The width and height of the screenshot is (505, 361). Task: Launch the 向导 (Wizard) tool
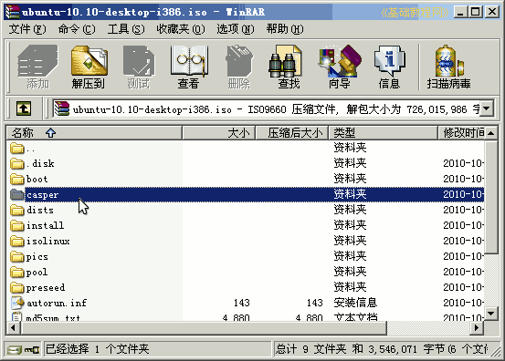340,67
